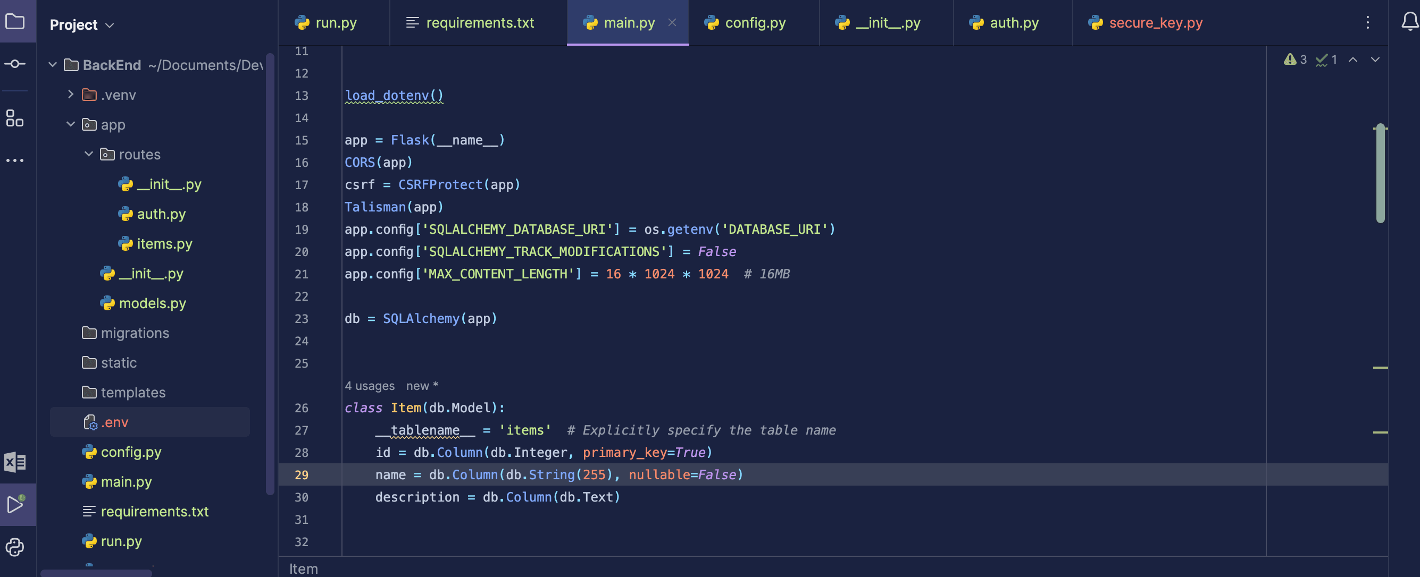Switch to the auth.py editor tab
This screenshot has height=577, width=1420.
click(x=1013, y=22)
